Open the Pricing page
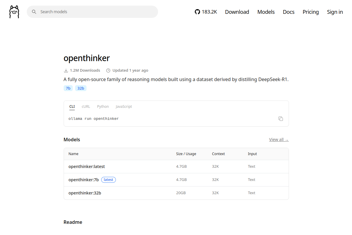The height and width of the screenshot is (235, 352). 311,12
